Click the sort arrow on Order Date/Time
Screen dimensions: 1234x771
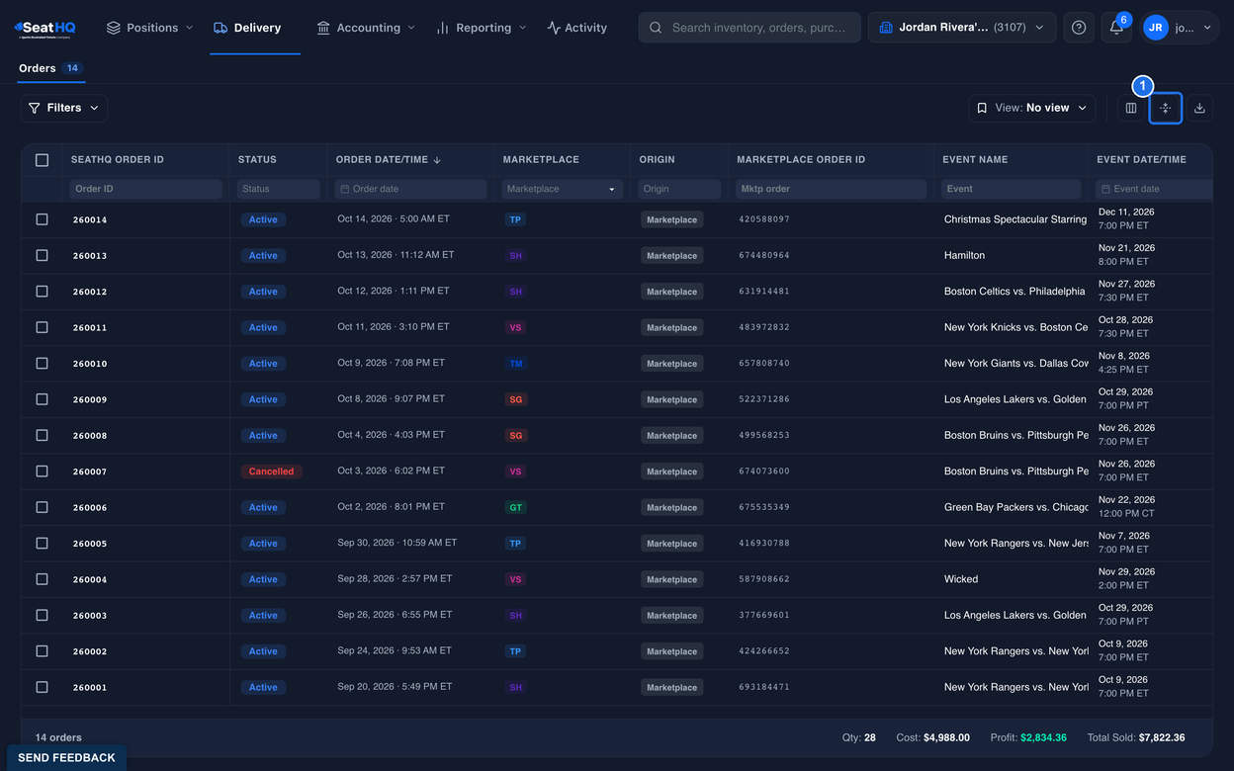[437, 159]
